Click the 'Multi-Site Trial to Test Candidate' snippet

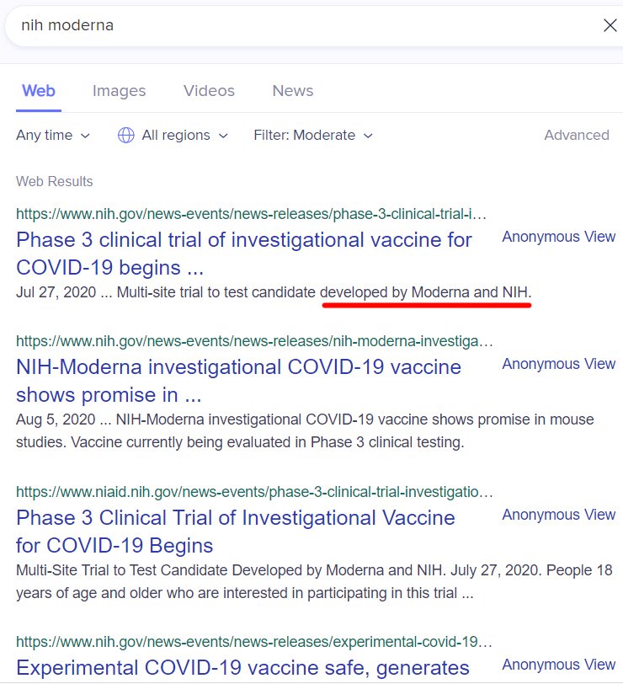coord(314,581)
